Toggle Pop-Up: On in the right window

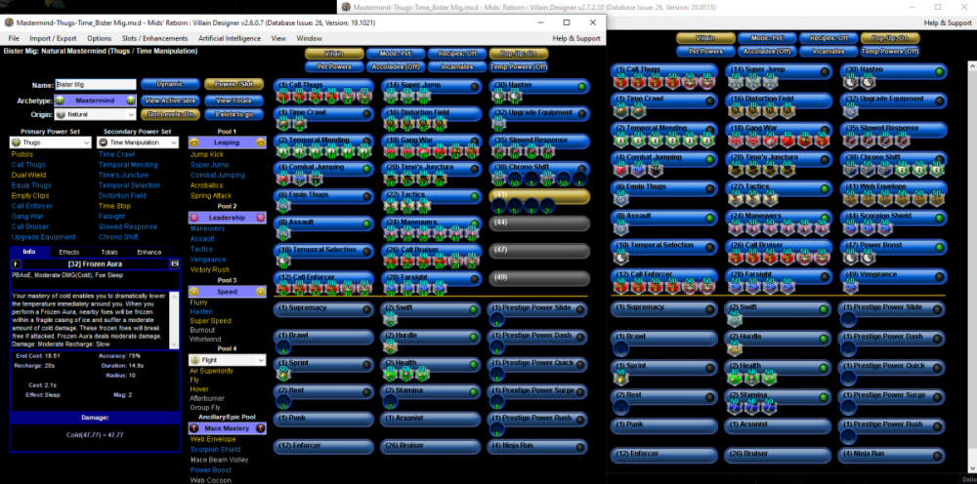point(890,38)
